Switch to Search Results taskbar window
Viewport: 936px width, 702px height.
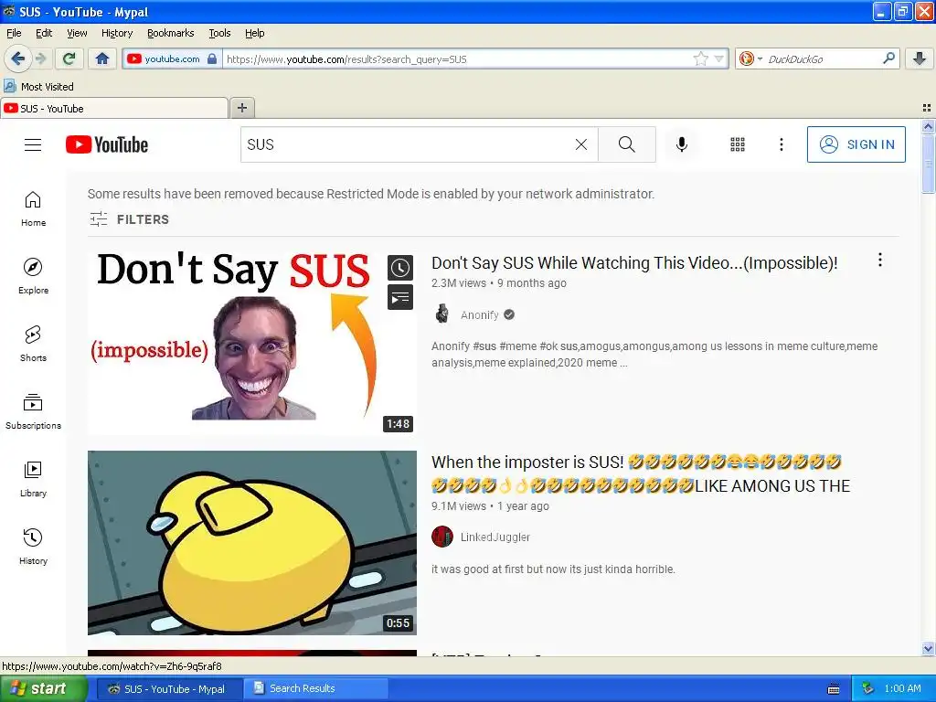tap(315, 688)
